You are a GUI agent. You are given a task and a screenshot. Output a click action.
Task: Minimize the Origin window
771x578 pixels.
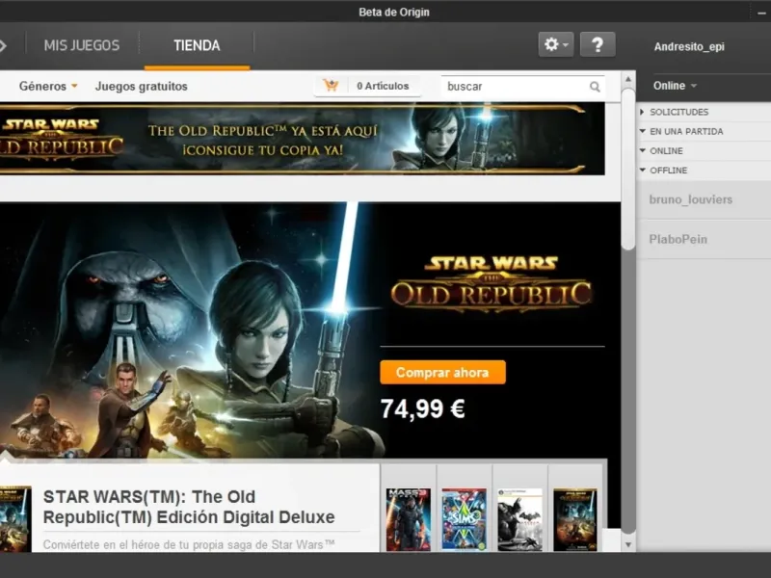click(x=761, y=13)
